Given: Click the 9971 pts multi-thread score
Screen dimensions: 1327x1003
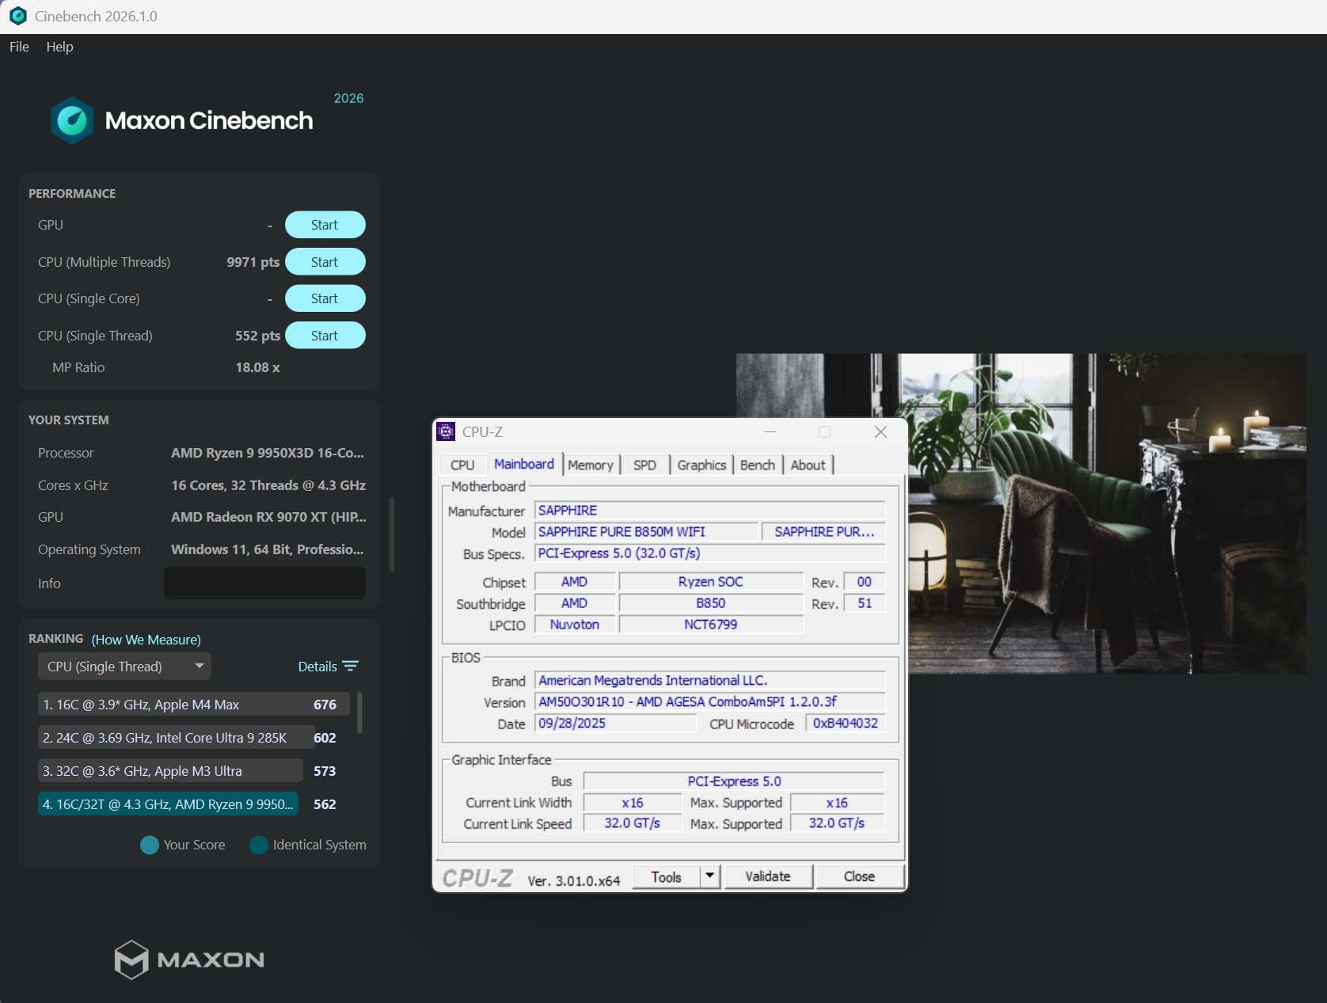Looking at the screenshot, I should [253, 262].
